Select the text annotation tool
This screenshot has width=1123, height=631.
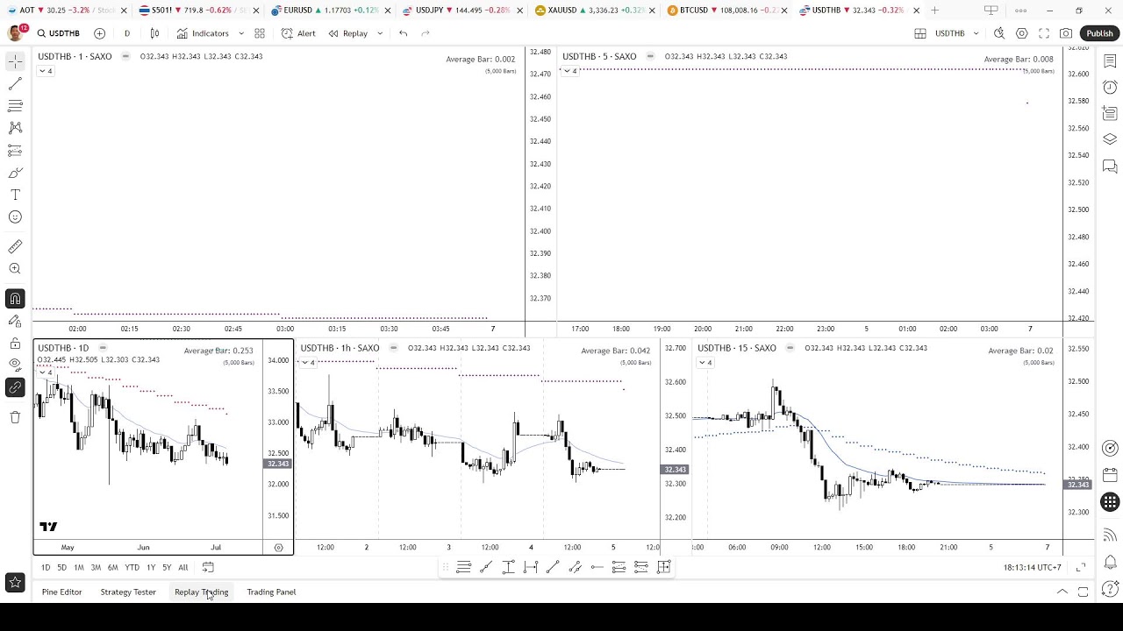[15, 195]
